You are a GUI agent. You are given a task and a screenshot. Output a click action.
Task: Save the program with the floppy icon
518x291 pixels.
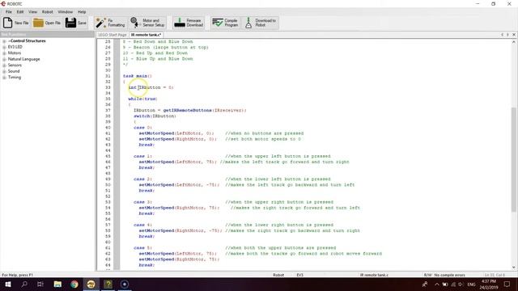tap(70, 23)
